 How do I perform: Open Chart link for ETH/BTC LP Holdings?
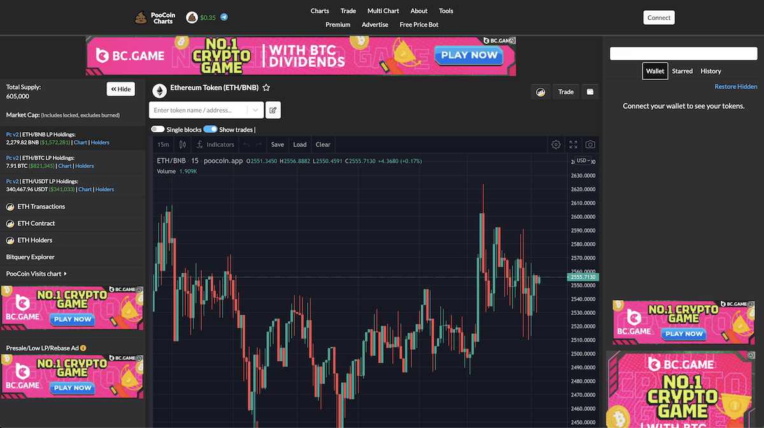(x=65, y=166)
